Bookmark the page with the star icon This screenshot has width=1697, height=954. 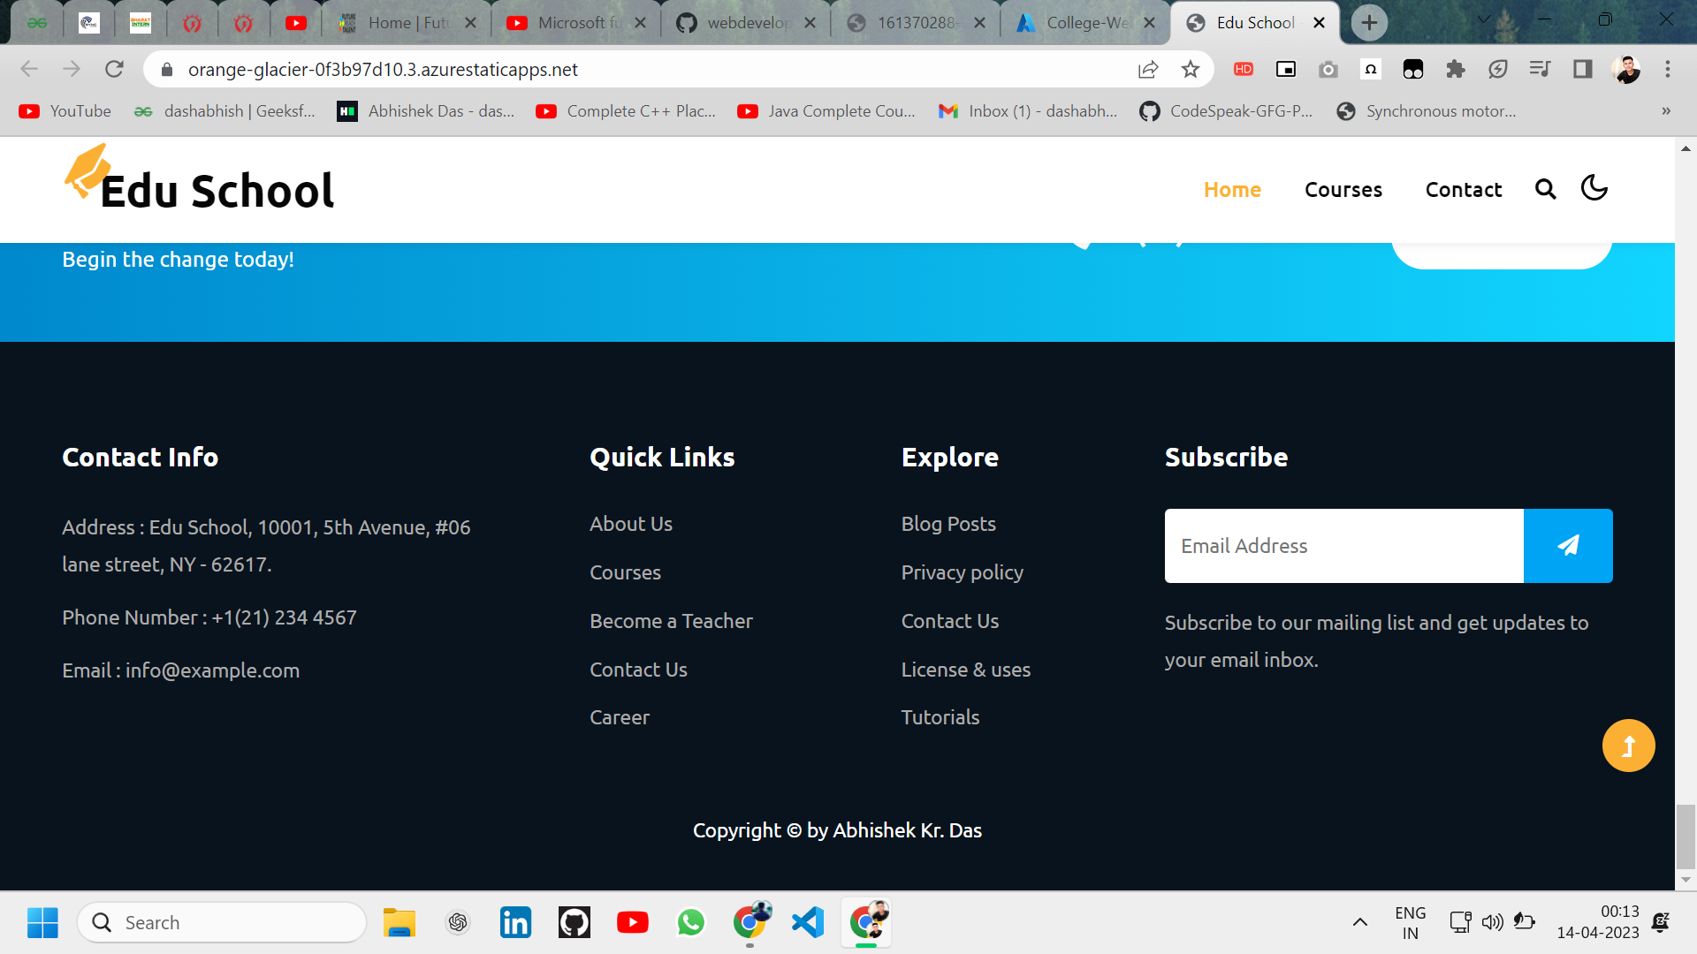[1190, 69]
